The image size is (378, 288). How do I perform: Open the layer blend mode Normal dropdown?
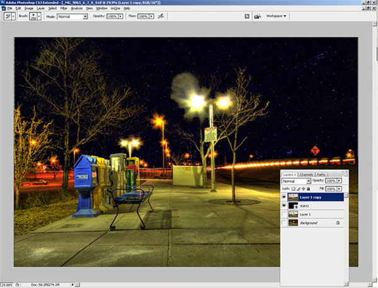pyautogui.click(x=295, y=181)
